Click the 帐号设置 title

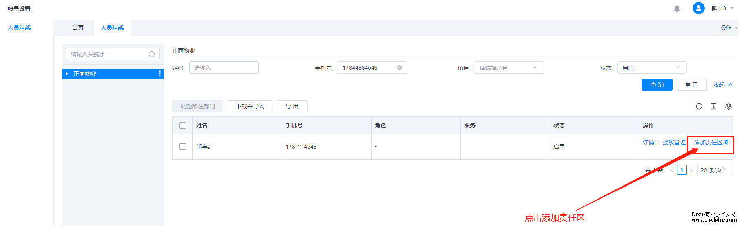19,9
